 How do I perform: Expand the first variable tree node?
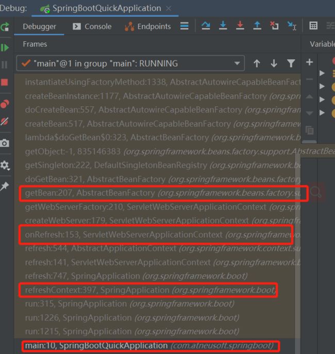coord(322,73)
